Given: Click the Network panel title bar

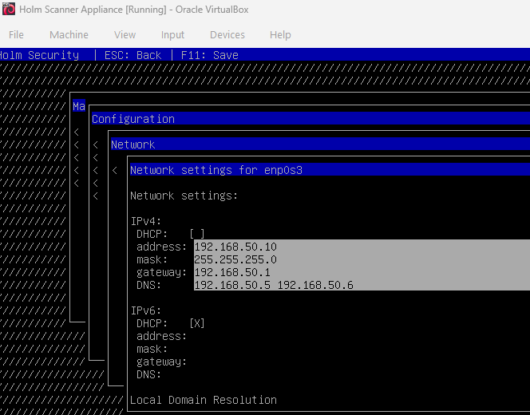Looking at the screenshot, I should tap(320, 144).
